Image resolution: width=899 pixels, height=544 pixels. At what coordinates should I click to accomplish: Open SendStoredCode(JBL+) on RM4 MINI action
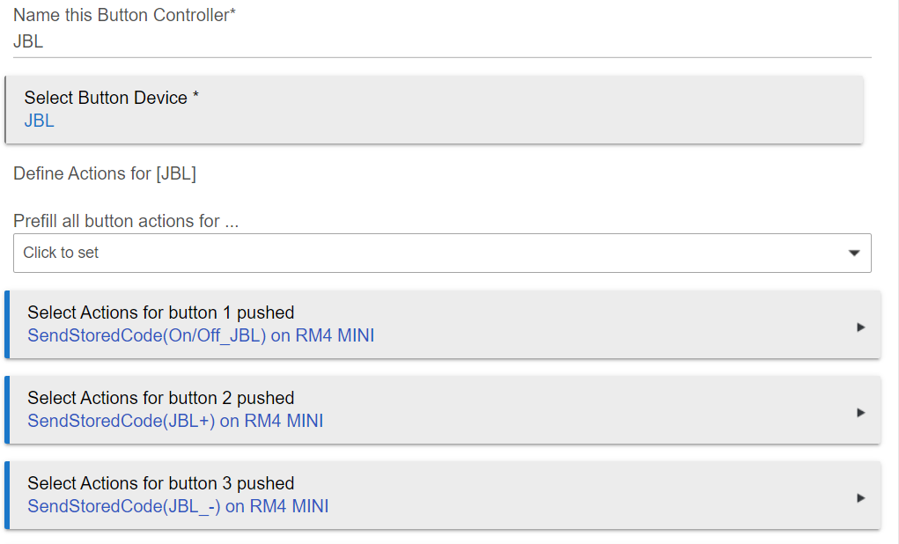[x=175, y=421]
